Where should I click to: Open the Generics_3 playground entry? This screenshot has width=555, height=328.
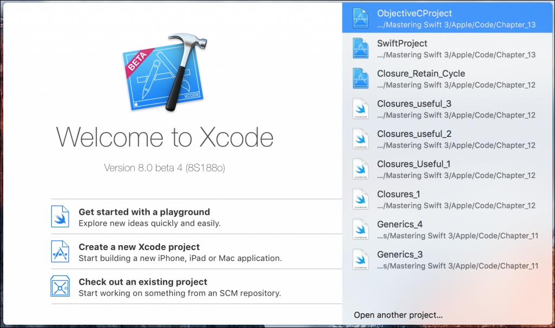click(447, 259)
